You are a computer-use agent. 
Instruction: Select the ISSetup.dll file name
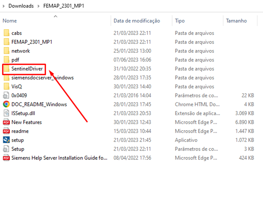click(23, 113)
